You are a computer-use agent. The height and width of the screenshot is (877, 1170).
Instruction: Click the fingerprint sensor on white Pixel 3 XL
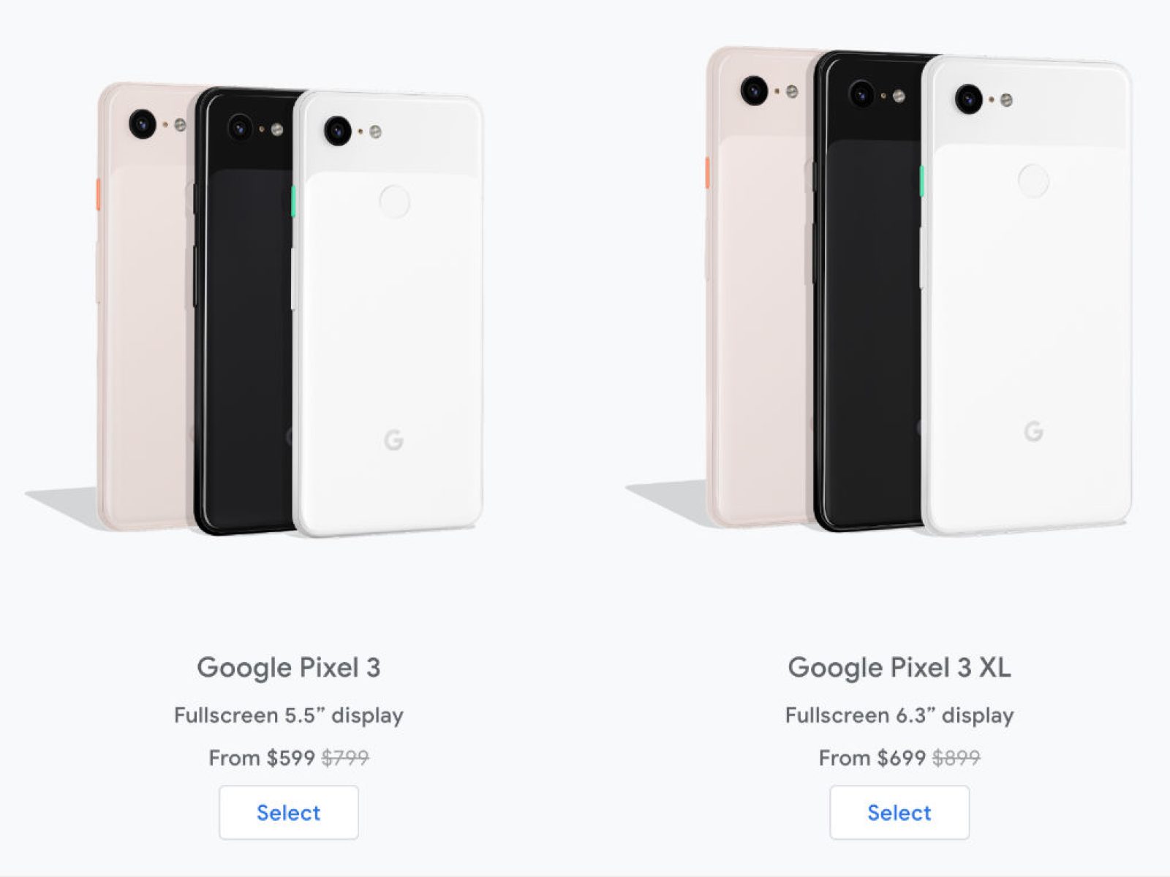pos(1033,181)
